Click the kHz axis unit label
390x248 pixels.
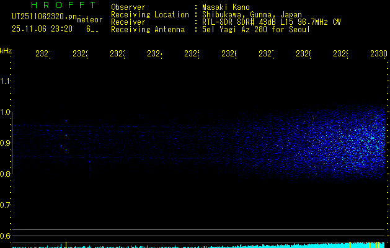point(6,51)
